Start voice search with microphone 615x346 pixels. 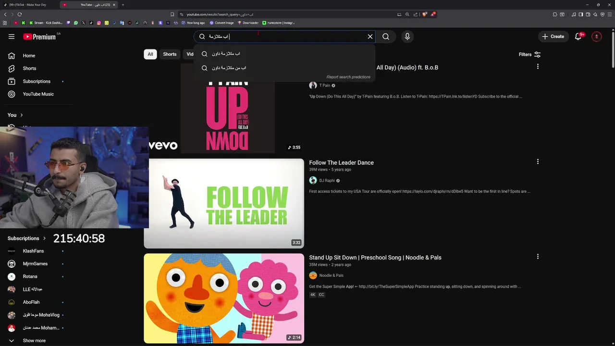pos(407,37)
